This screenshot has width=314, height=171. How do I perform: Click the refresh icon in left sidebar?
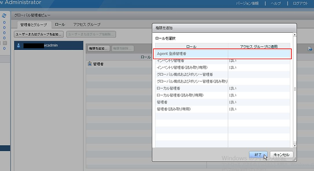pyautogui.click(x=4, y=16)
